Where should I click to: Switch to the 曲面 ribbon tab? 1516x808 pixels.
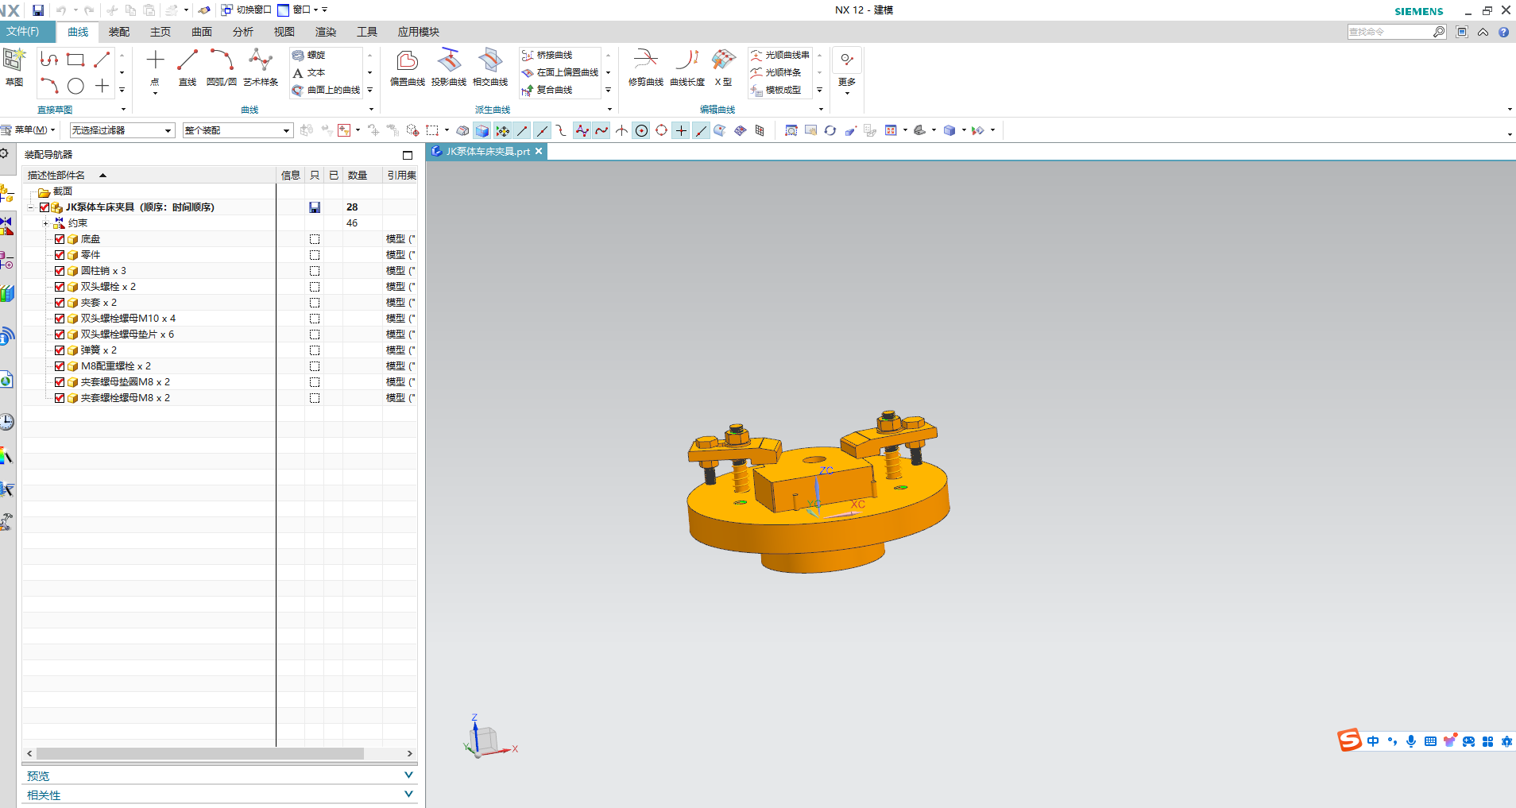(x=202, y=32)
